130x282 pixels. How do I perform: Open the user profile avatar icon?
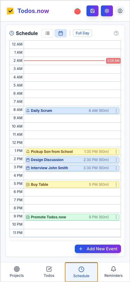tap(120, 11)
